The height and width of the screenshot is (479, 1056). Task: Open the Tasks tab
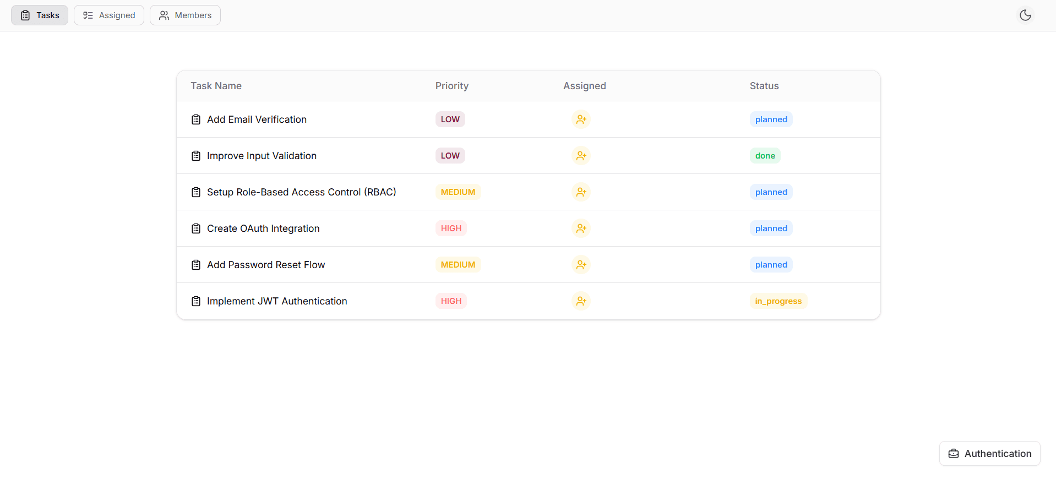pos(40,15)
